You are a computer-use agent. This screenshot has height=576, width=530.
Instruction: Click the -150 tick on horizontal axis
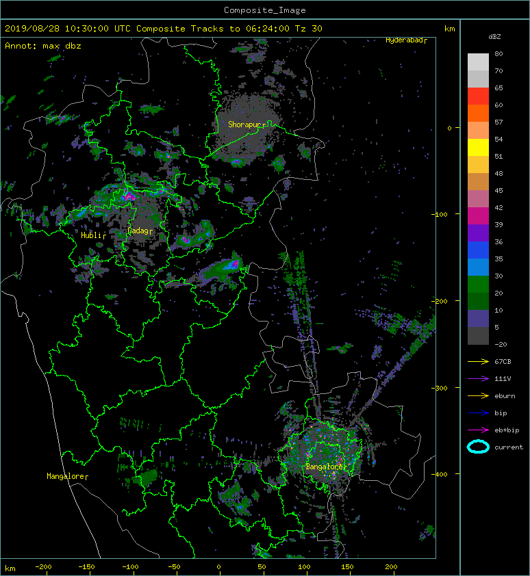[x=86, y=567]
